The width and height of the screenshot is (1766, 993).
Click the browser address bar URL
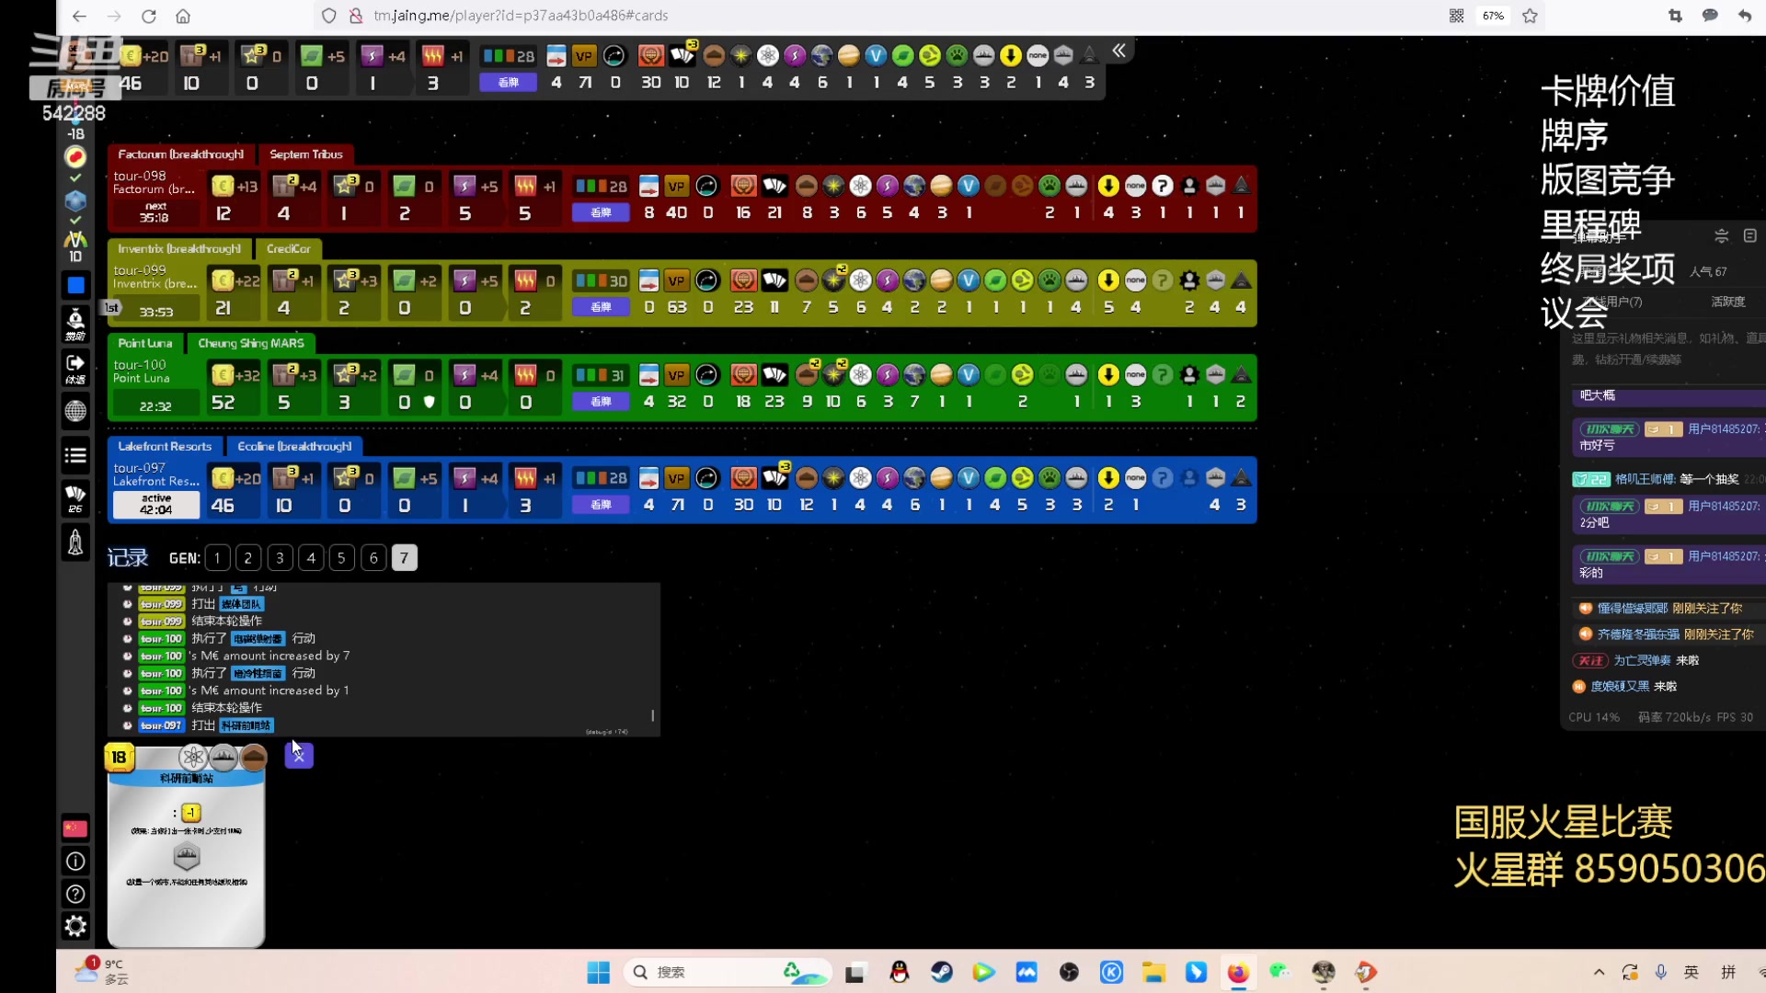click(x=522, y=16)
